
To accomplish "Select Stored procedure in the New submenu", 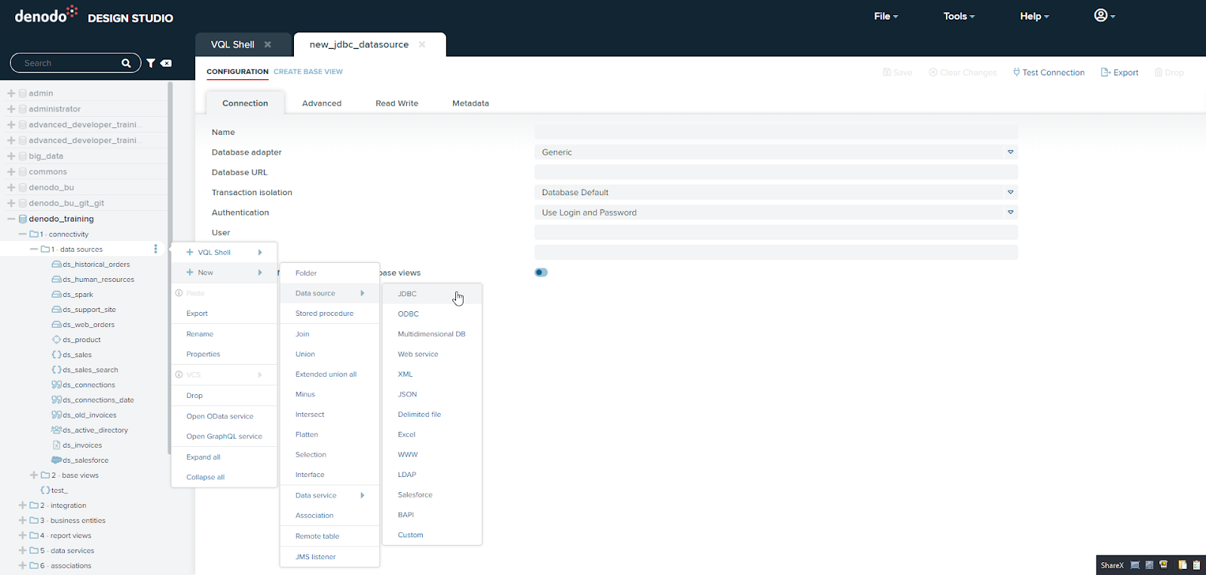I will (x=329, y=313).
